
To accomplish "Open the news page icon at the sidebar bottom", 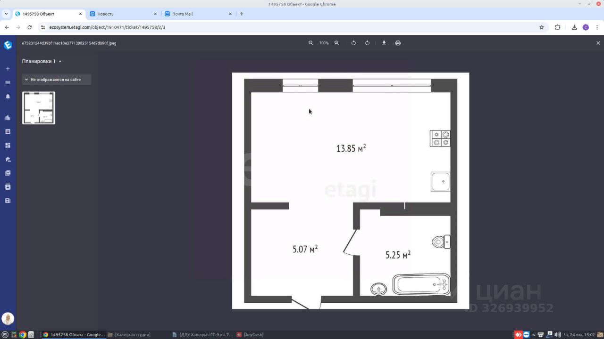I will click(x=8, y=201).
